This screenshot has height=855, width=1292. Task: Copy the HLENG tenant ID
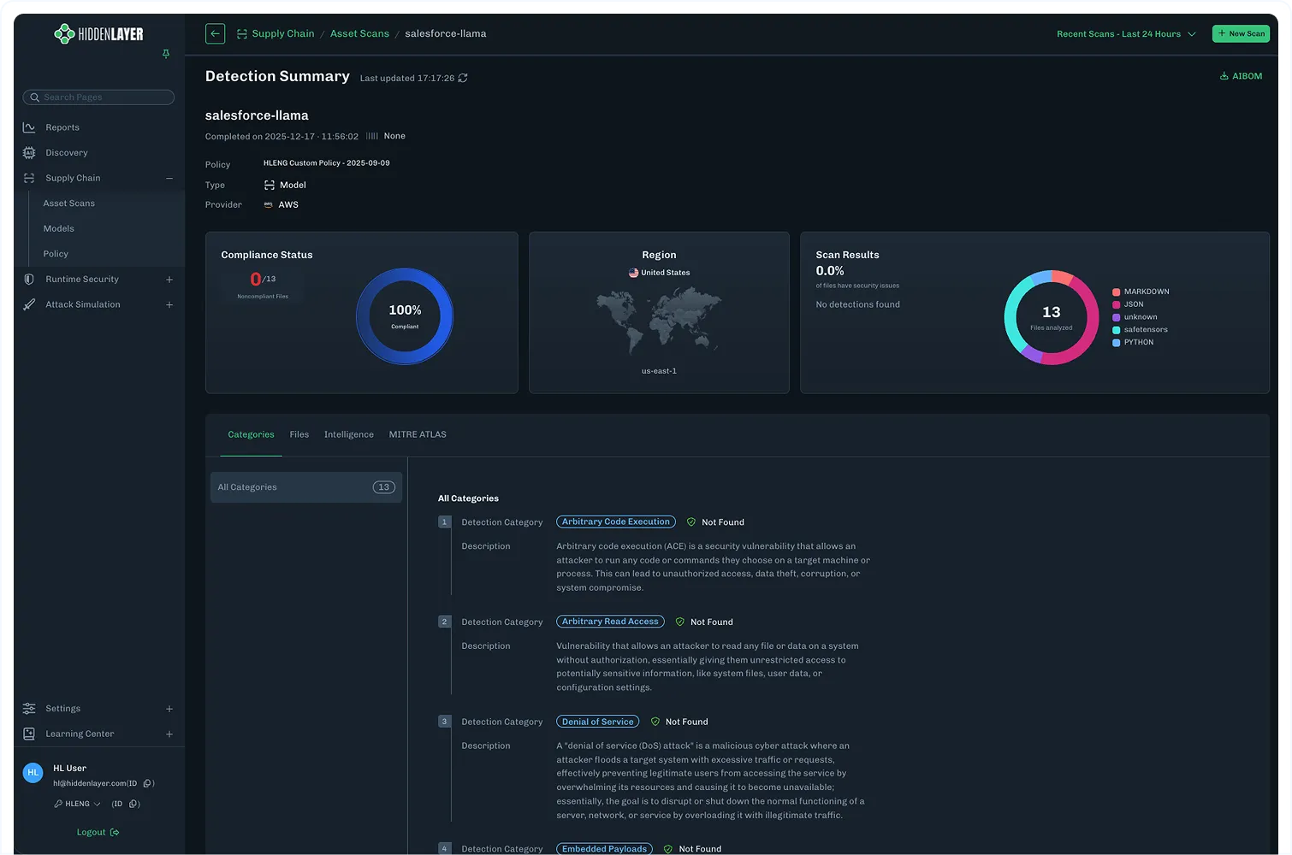(x=133, y=804)
